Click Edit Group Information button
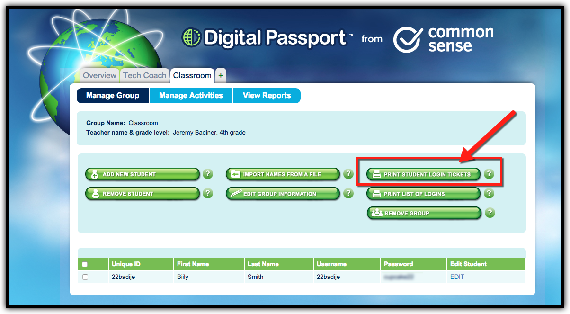This screenshot has width=570, height=314. (283, 194)
